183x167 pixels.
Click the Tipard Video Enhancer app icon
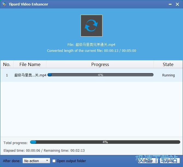coord(4,4)
